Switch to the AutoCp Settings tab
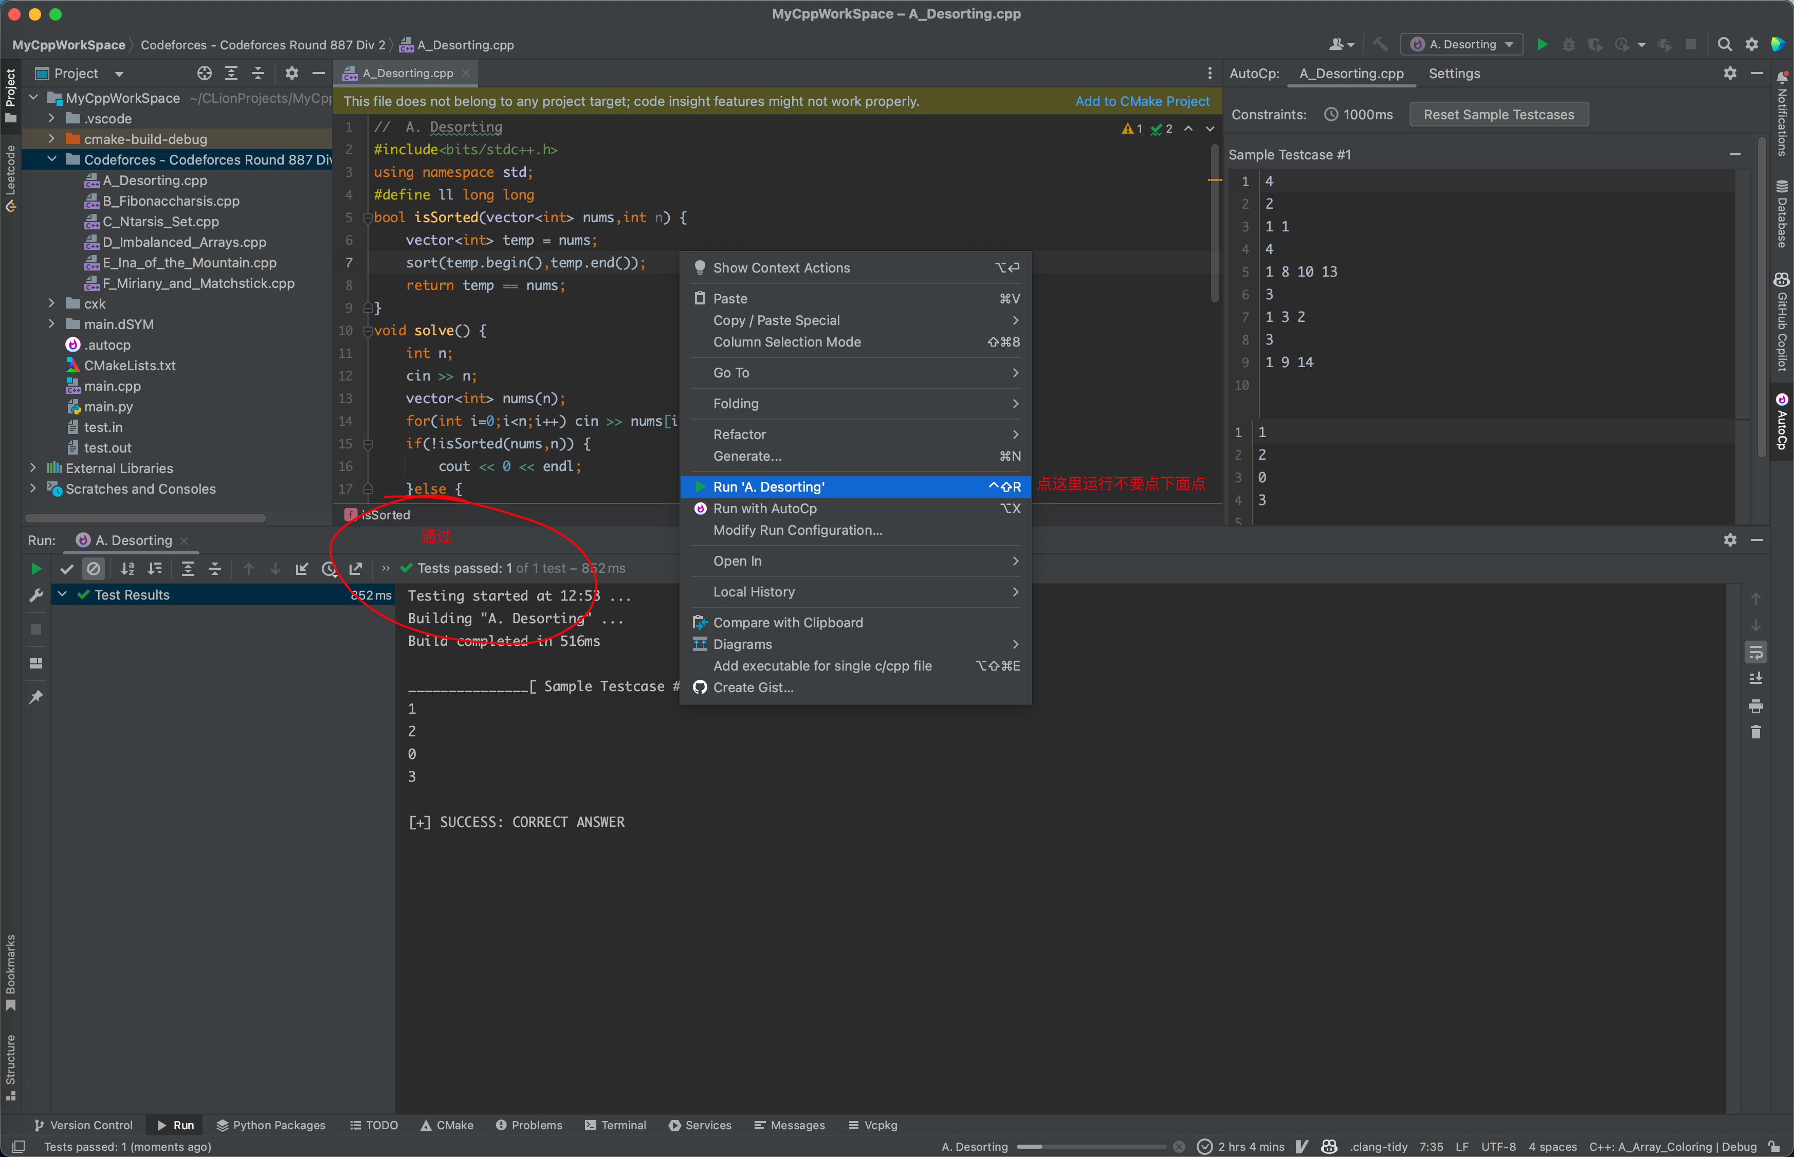This screenshot has height=1157, width=1794. 1454,74
